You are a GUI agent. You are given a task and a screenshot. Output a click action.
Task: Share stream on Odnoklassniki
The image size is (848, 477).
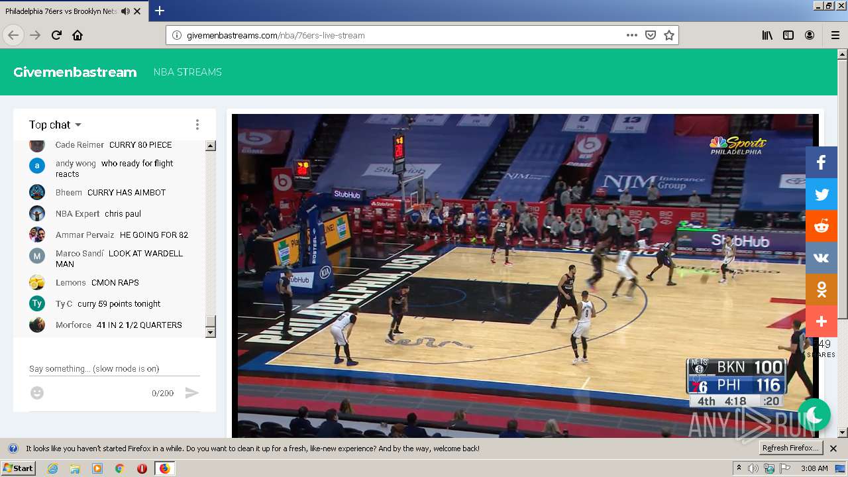tap(821, 290)
